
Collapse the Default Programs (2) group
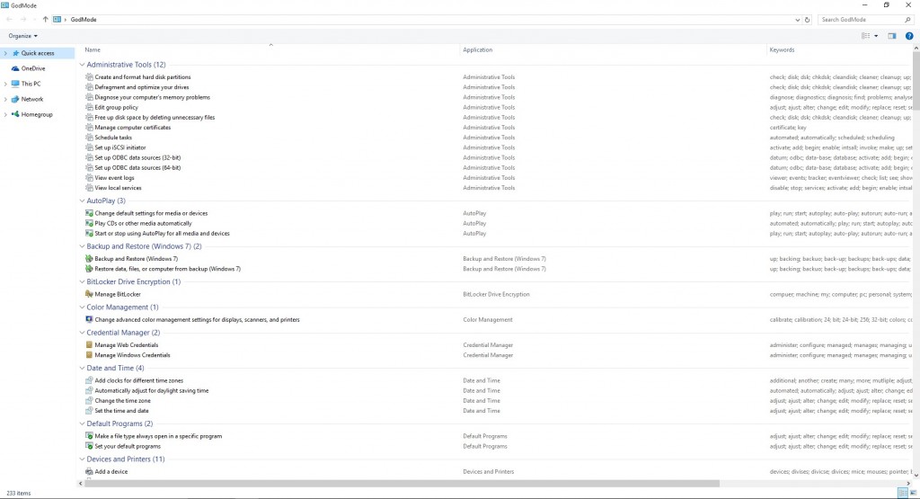[x=82, y=423]
